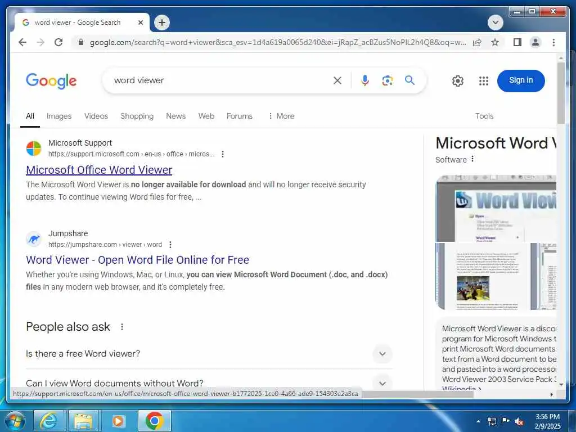Click the forward navigation arrow
This screenshot has height=432, width=576.
(40, 42)
